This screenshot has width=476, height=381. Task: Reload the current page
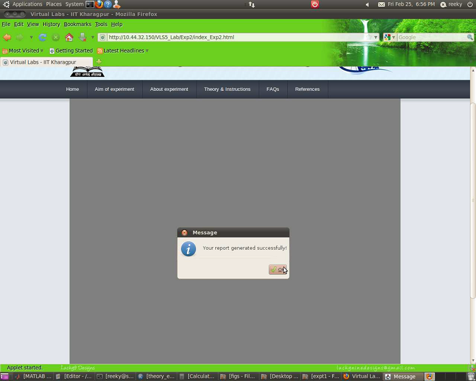[x=43, y=38]
